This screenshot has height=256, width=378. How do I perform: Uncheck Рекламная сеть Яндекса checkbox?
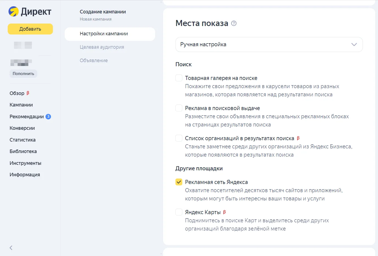pyautogui.click(x=179, y=182)
